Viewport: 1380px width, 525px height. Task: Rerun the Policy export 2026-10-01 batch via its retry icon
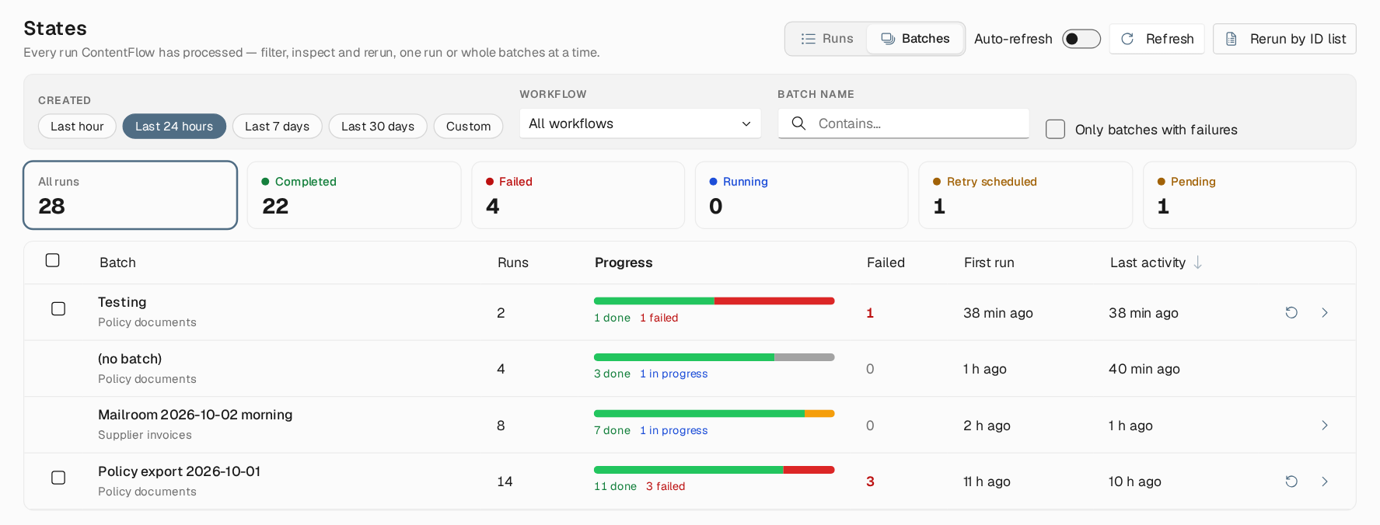tap(1291, 482)
